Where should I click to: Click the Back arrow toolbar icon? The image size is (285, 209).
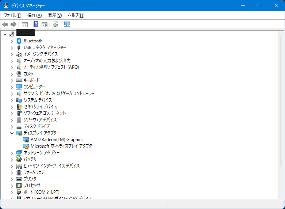click(x=5, y=24)
